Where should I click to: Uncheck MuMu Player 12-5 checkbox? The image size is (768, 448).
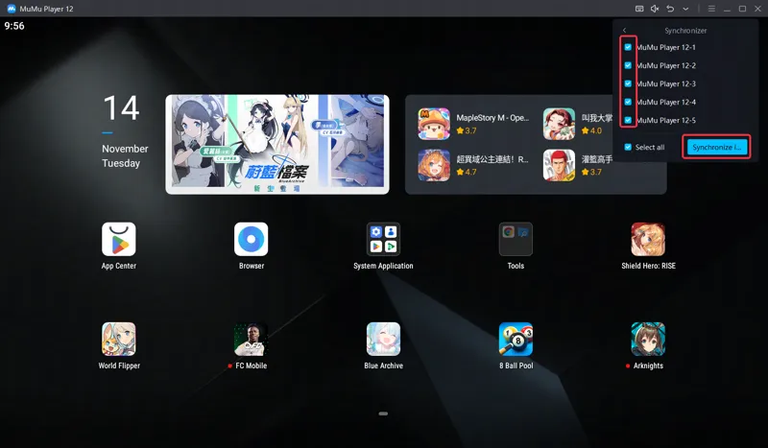point(628,120)
